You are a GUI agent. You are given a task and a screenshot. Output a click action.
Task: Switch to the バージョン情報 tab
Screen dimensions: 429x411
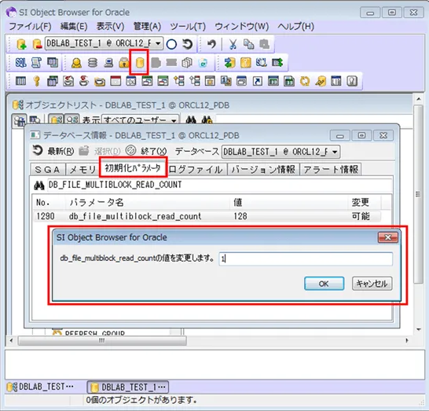click(263, 170)
